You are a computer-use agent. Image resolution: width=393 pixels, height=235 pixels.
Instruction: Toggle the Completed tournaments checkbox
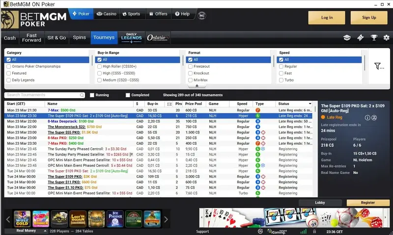128,95
